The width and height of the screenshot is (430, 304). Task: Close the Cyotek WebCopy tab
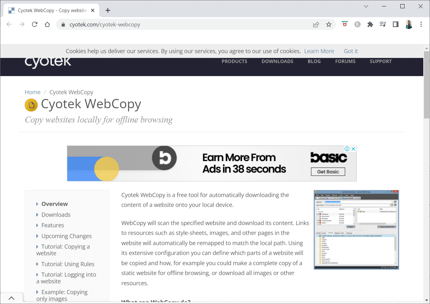[x=93, y=11]
